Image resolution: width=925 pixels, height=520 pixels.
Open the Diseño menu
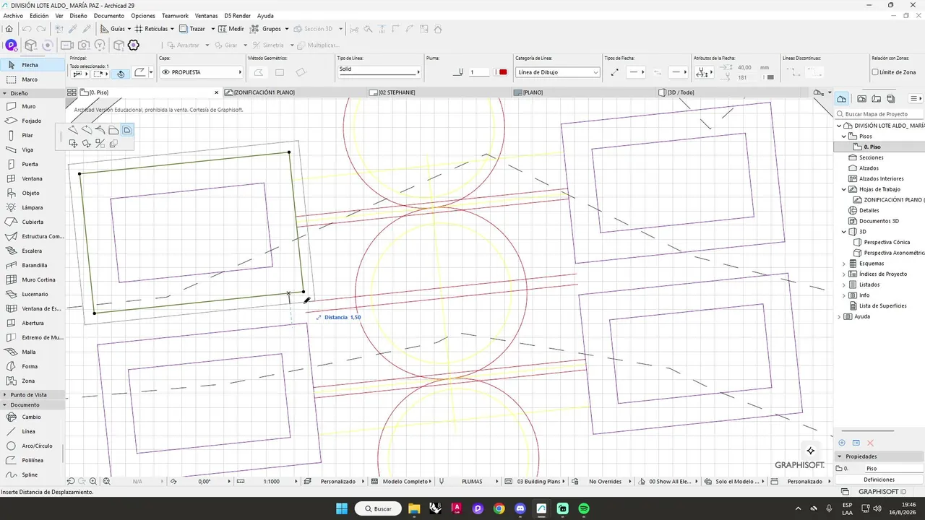point(78,15)
